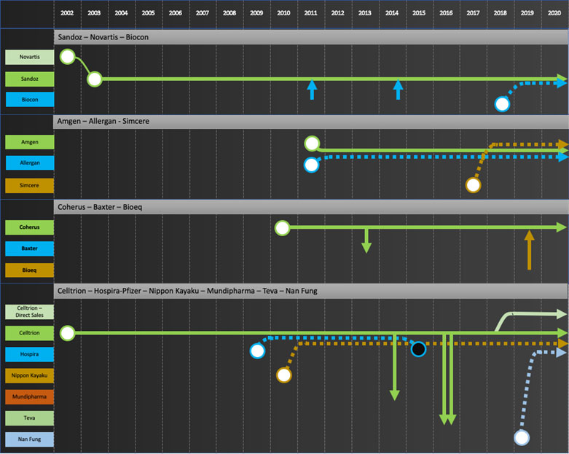
Task: Click the Biocon blue label
Action: [30, 99]
